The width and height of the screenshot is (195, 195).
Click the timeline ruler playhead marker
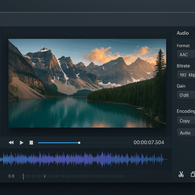pos(23,176)
